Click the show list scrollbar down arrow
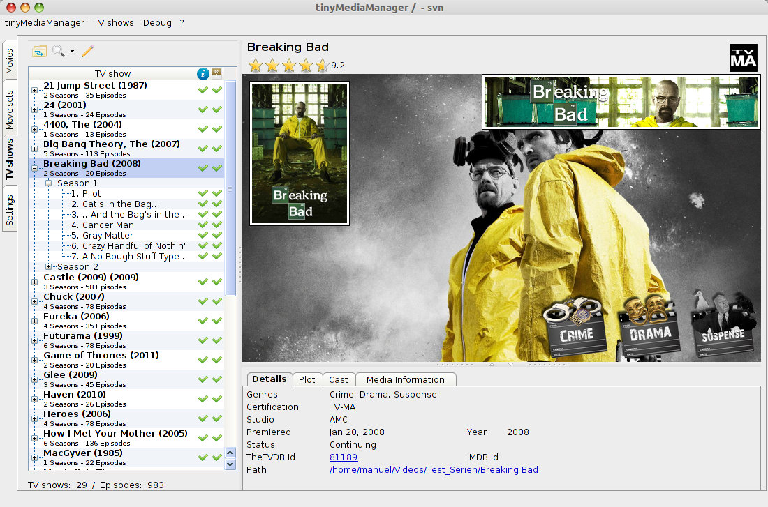This screenshot has width=768, height=507. click(x=230, y=464)
